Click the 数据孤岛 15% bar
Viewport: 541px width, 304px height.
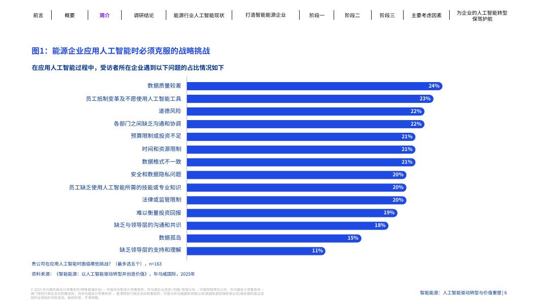pos(274,238)
